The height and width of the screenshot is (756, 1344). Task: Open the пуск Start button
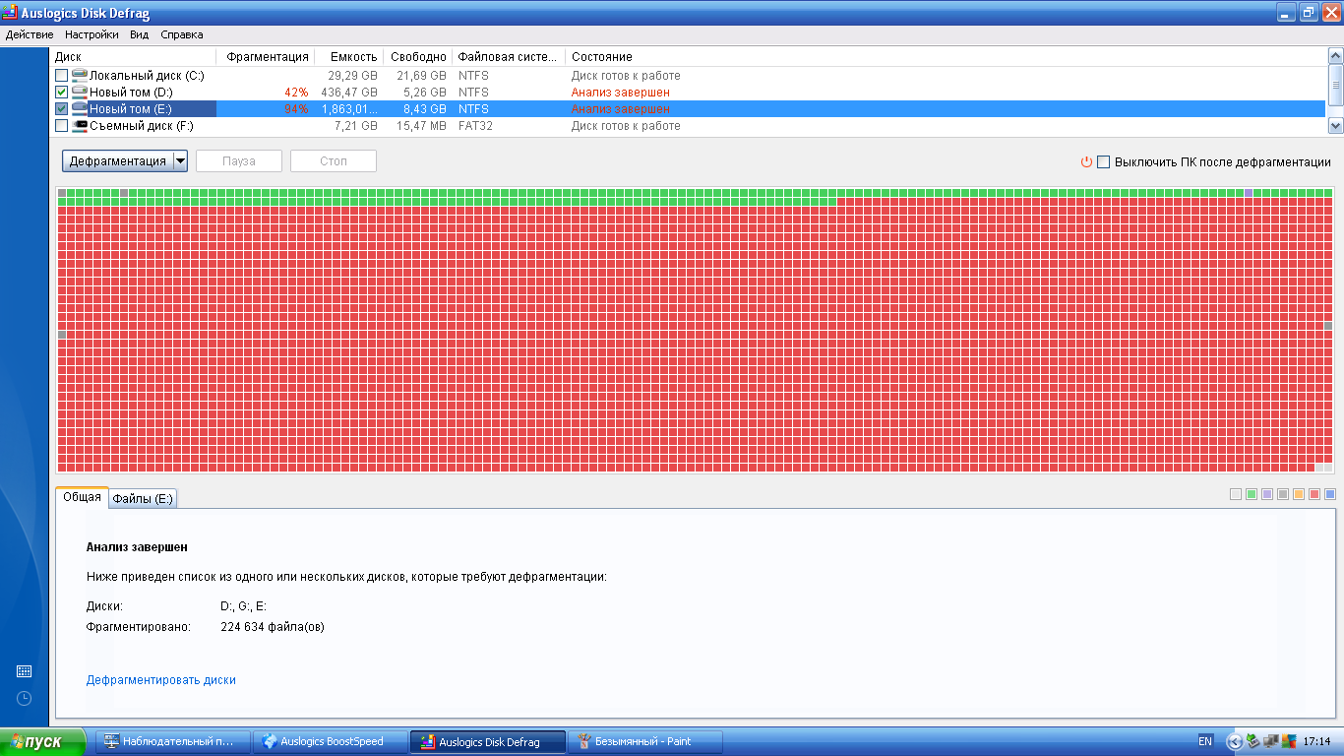pos(44,741)
